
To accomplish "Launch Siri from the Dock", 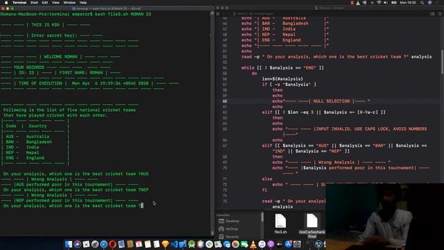I will [77, 244].
